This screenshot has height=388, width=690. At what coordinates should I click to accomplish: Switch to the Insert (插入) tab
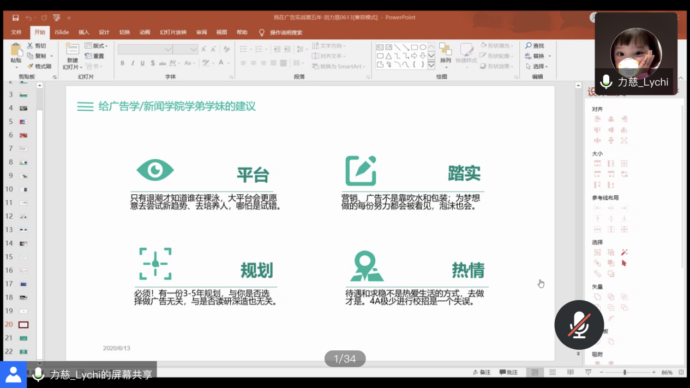click(x=83, y=32)
